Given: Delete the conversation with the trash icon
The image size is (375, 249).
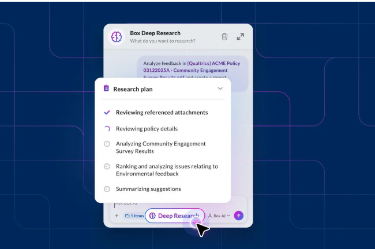Looking at the screenshot, I should click(x=224, y=37).
